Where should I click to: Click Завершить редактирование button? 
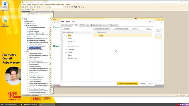(128, 83)
